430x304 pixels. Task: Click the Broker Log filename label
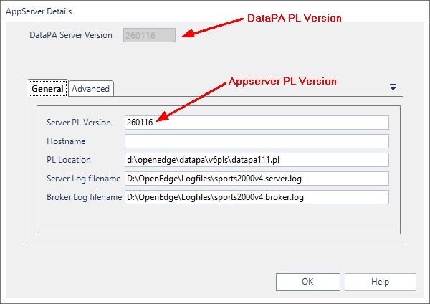pos(84,197)
